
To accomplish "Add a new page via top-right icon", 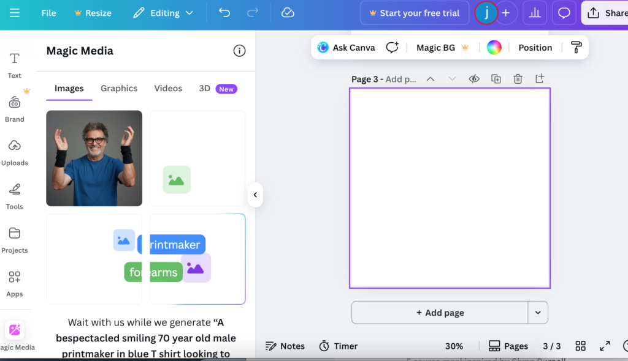I will (540, 78).
